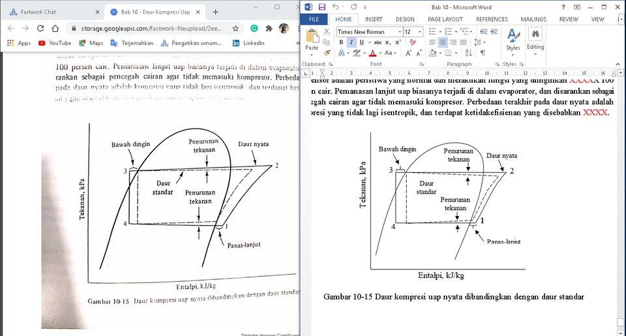Click Repeat in Quick Access Toolbar

[353, 7]
